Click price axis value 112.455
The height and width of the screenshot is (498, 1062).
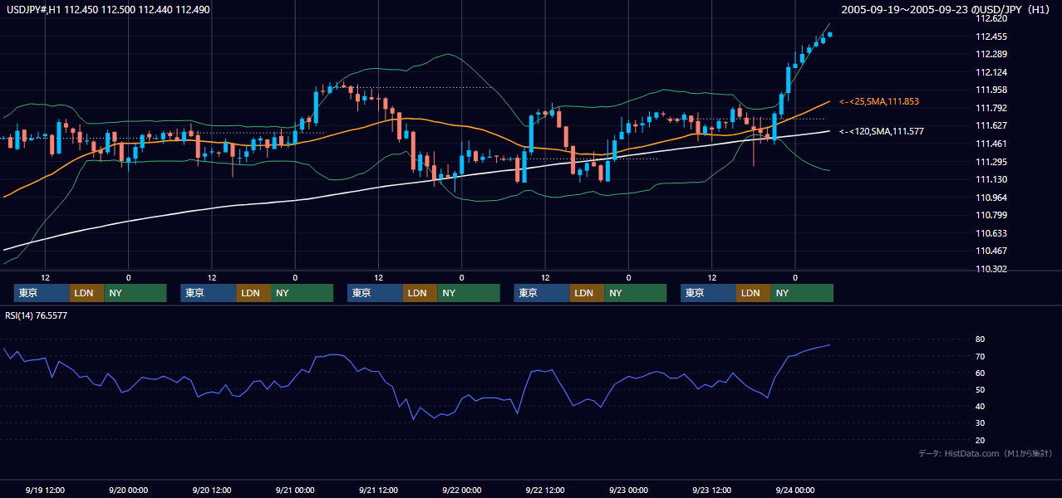point(991,37)
